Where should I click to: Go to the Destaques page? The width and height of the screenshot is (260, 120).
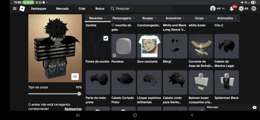(39, 9)
